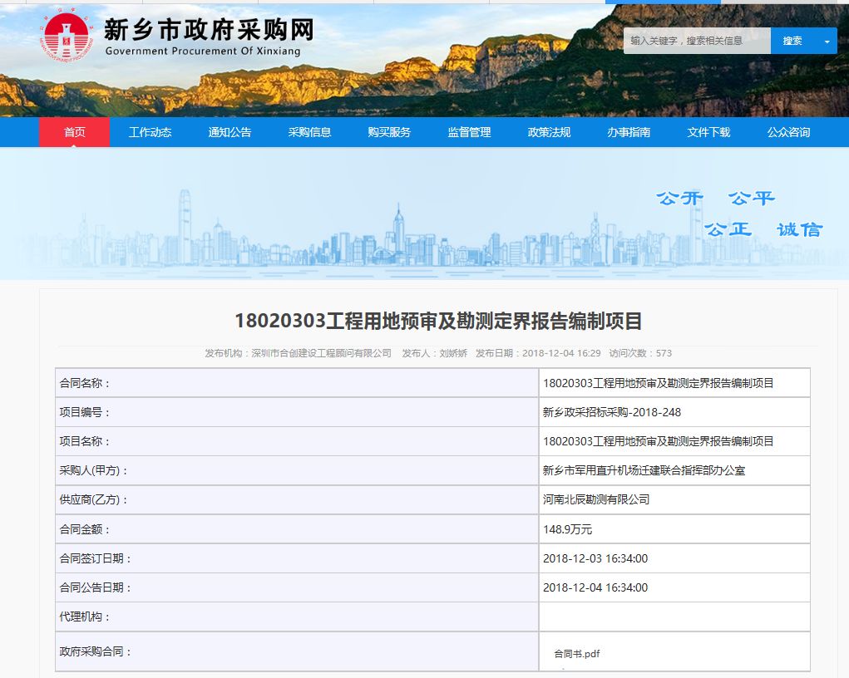
Task: Download the 合同书.pdf contract file
Action: click(577, 654)
